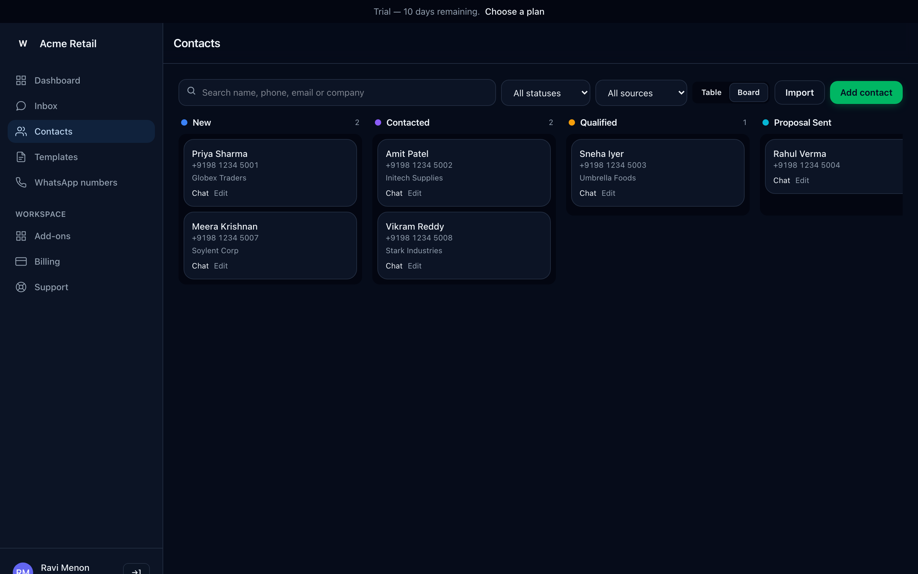Click the Proposal Sent column heading
The width and height of the screenshot is (918, 574).
point(802,123)
